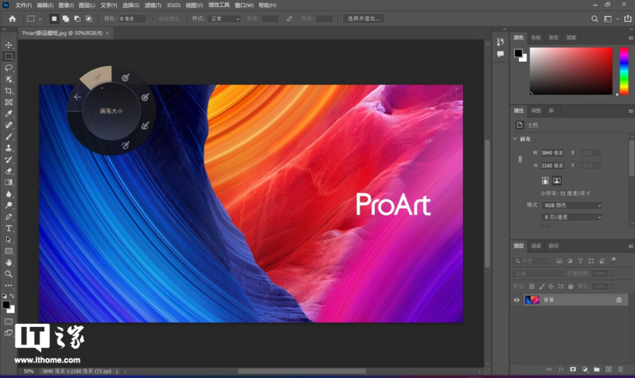Open the 模式 RGB 颜色 dropdown

click(573, 206)
